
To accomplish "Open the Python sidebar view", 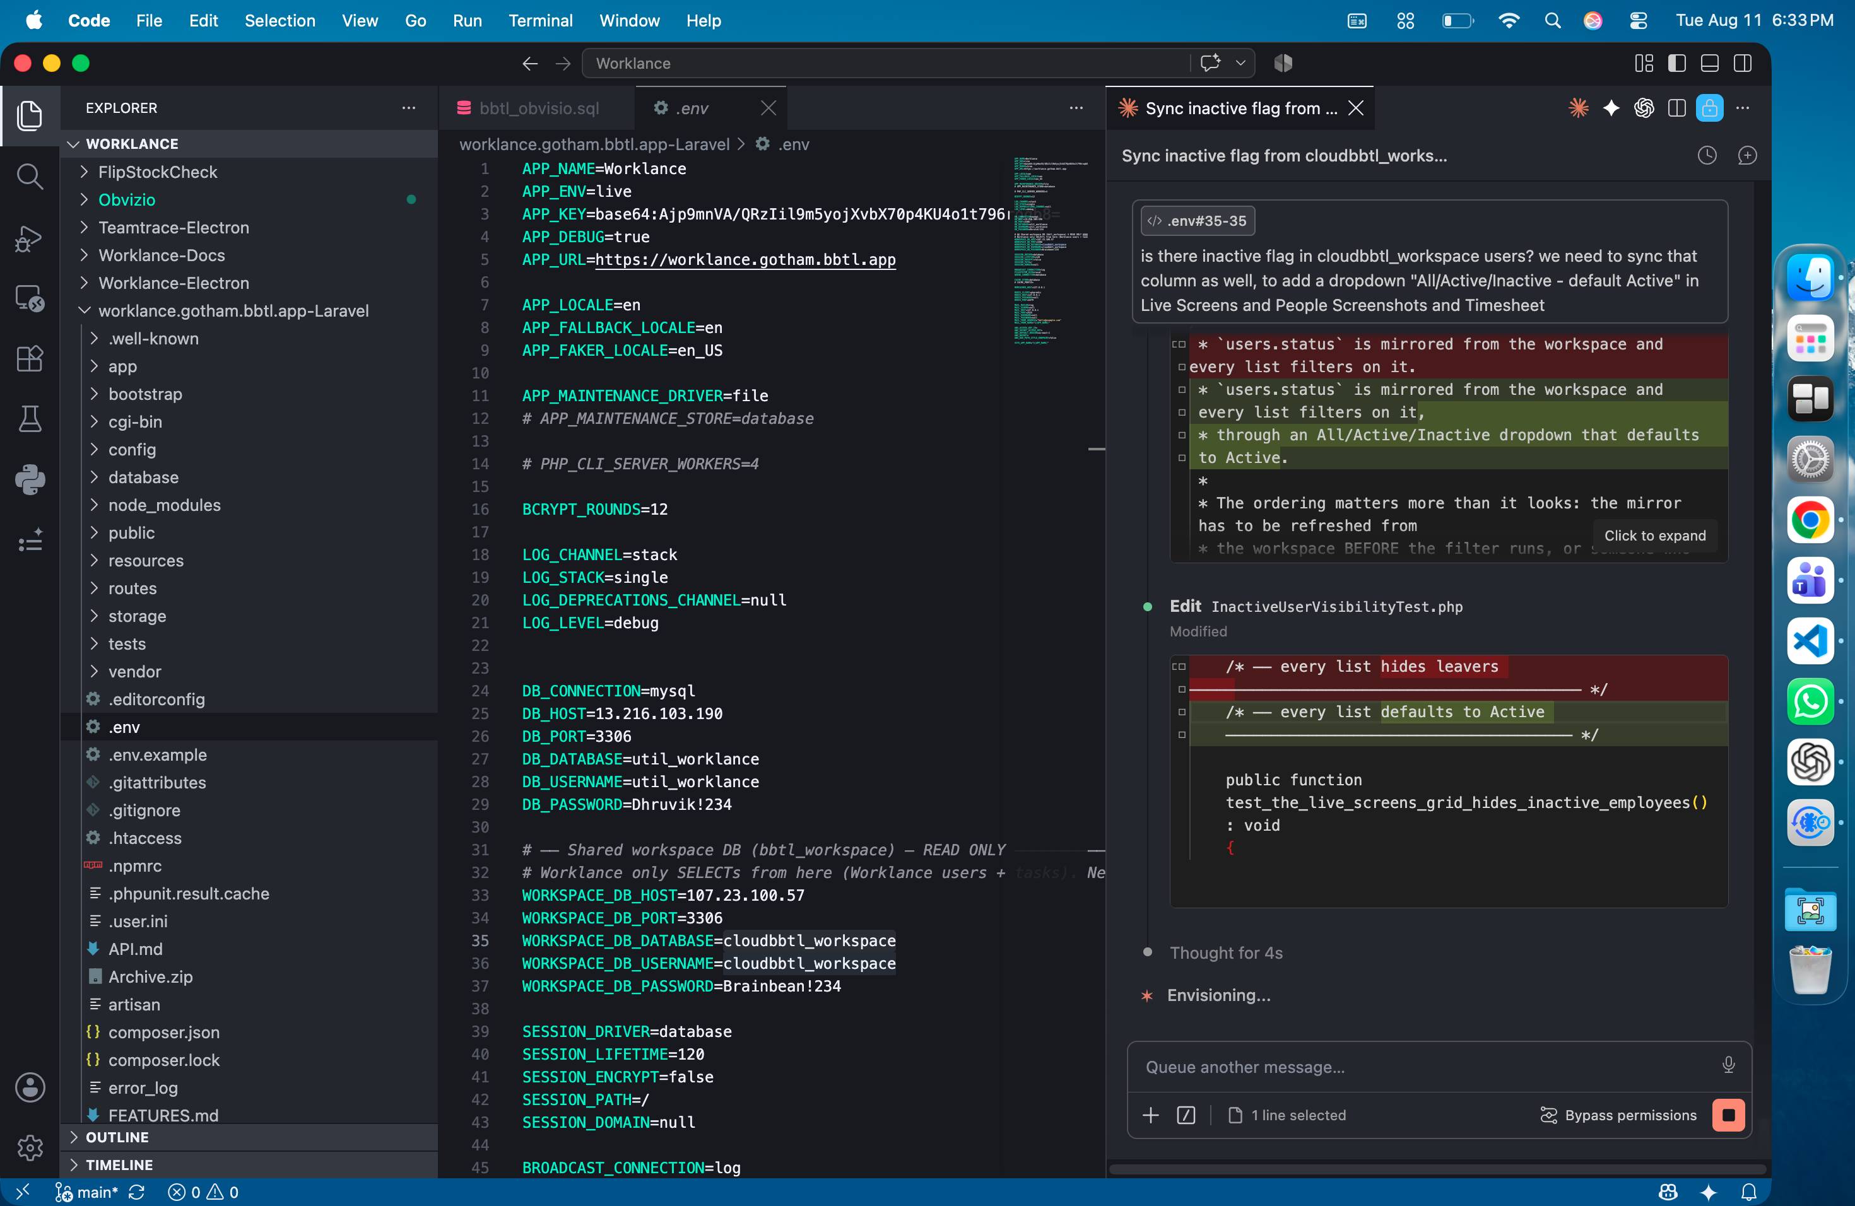I will 30,479.
